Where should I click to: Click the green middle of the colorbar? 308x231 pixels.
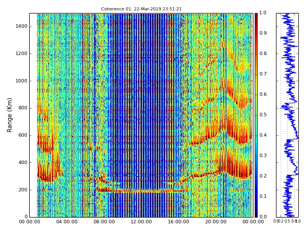coord(256,115)
